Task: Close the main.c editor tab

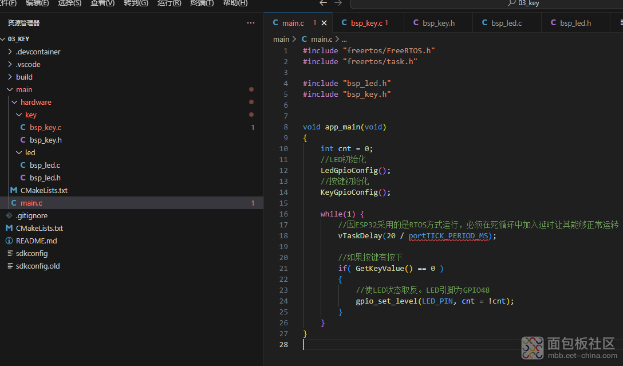Action: 324,23
